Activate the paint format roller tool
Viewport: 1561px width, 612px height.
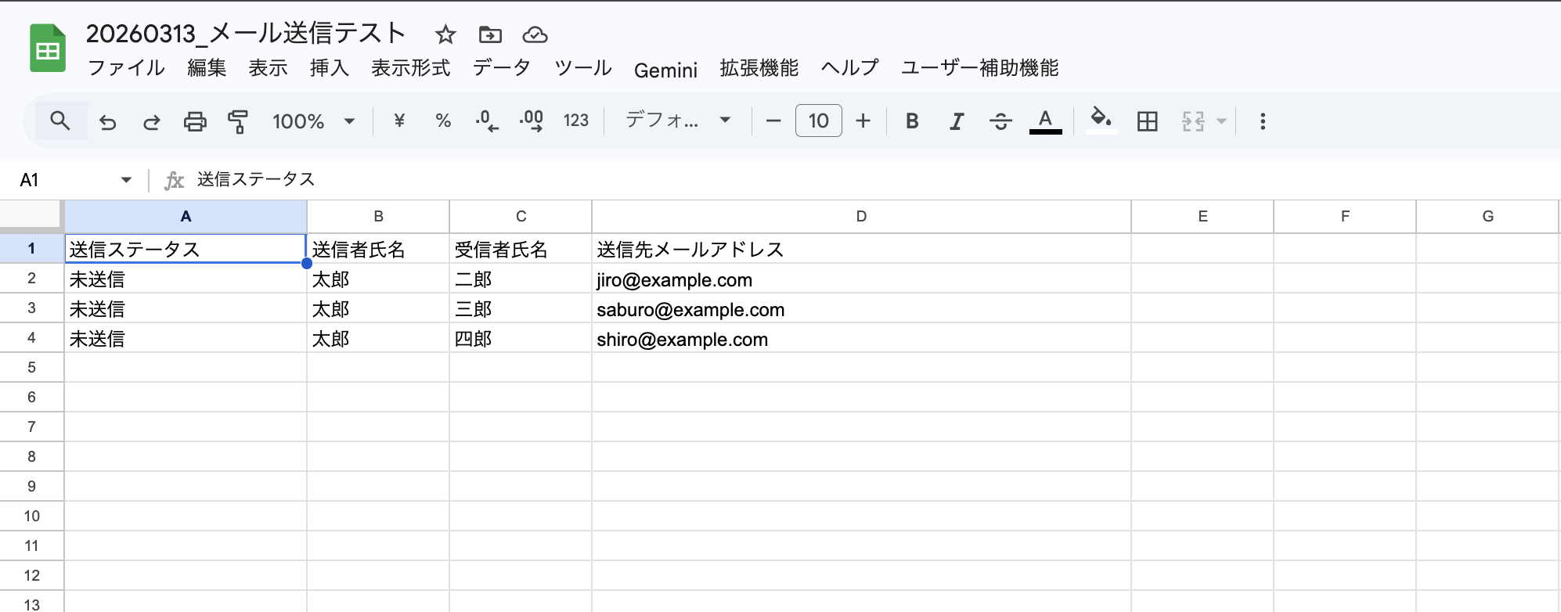237,121
